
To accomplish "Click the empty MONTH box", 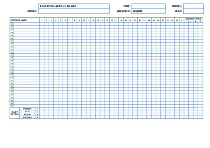I will (x=194, y=6).
